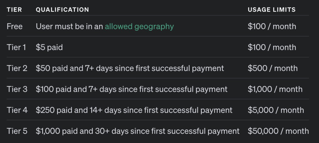This screenshot has width=319, height=143.
Task: Click the "$500 / month" usage limit
Action: coord(272,68)
